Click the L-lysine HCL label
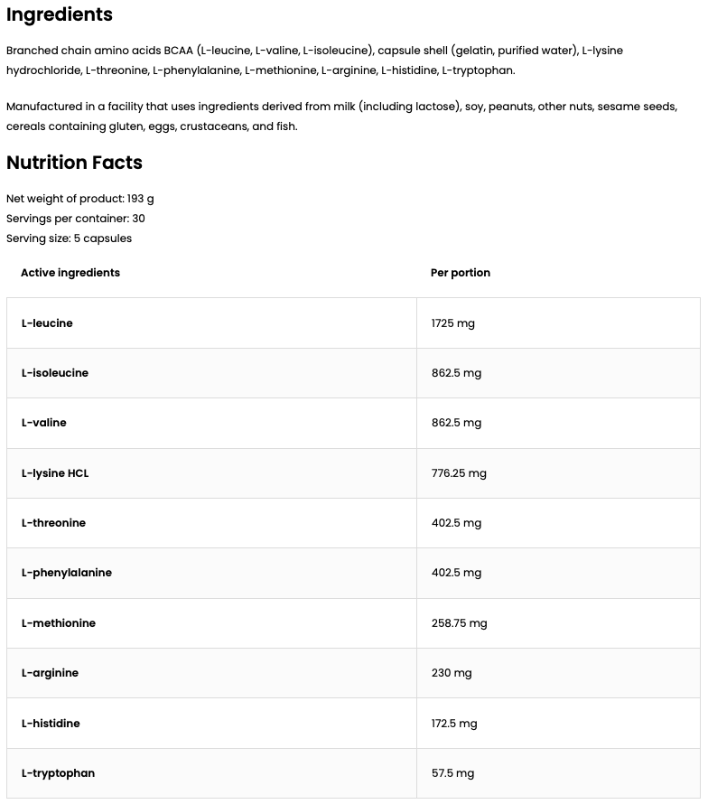708x804 pixels. 54,473
